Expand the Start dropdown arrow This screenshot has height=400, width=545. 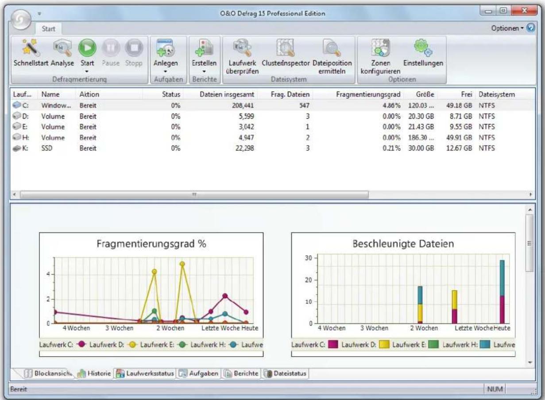click(x=87, y=71)
